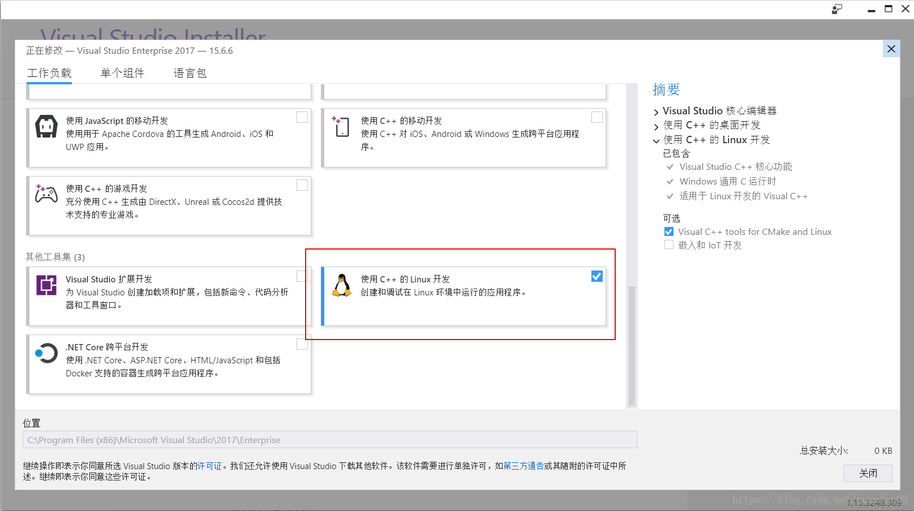Click 适用于 Linux 开发的 Visual C++ item

click(743, 196)
